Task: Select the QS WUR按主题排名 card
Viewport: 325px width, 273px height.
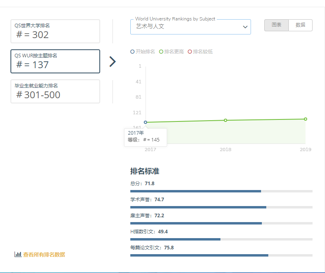Action: click(55, 61)
